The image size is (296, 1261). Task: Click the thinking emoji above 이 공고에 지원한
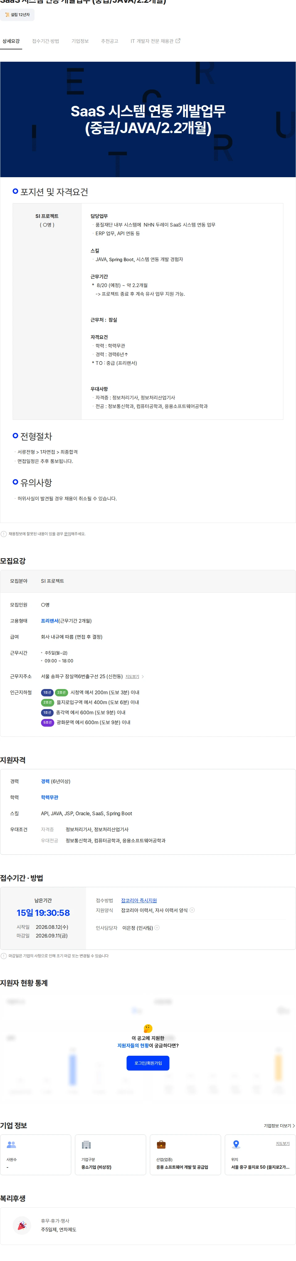[148, 1029]
